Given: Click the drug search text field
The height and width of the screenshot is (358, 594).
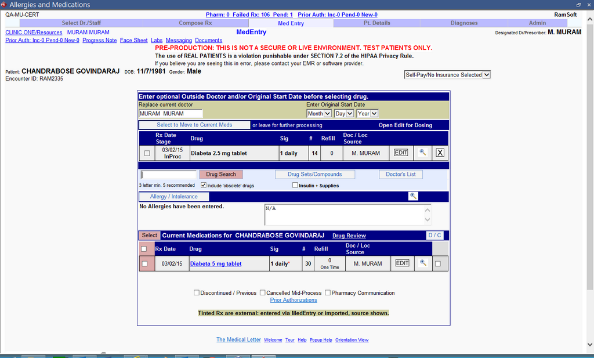Looking at the screenshot, I should (168, 174).
